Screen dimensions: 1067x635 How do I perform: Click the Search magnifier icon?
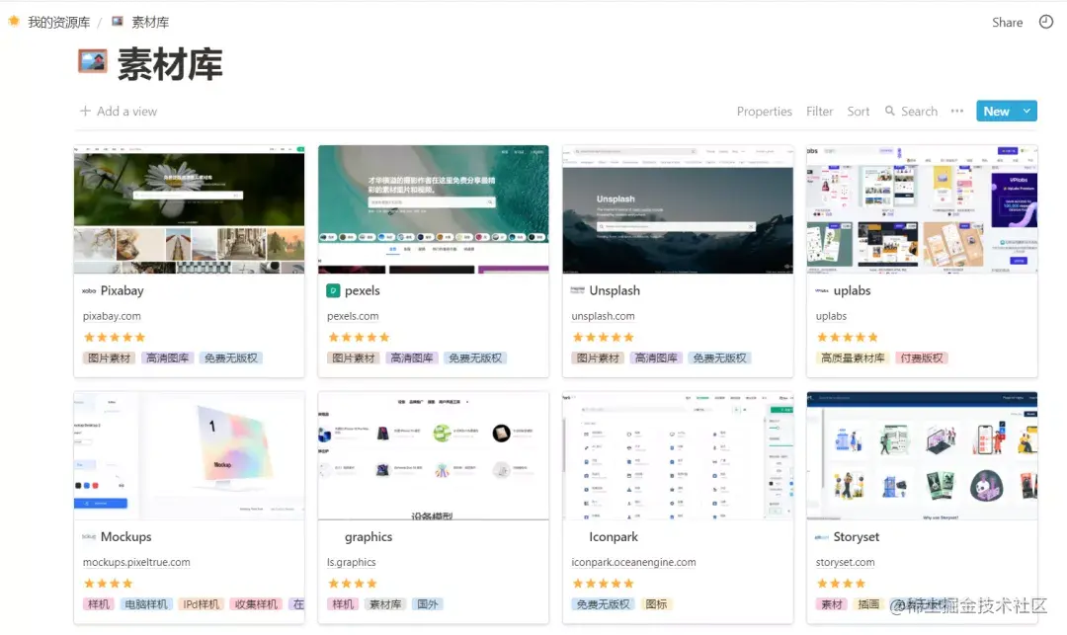889,111
